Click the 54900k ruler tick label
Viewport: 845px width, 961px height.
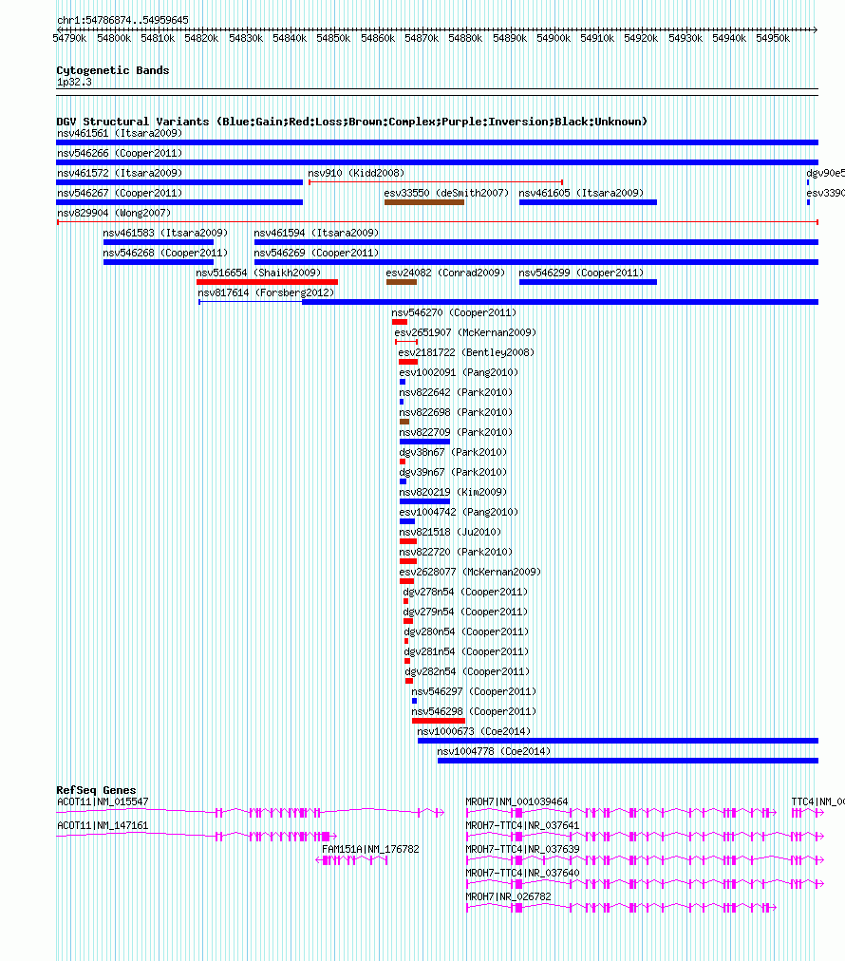point(554,38)
